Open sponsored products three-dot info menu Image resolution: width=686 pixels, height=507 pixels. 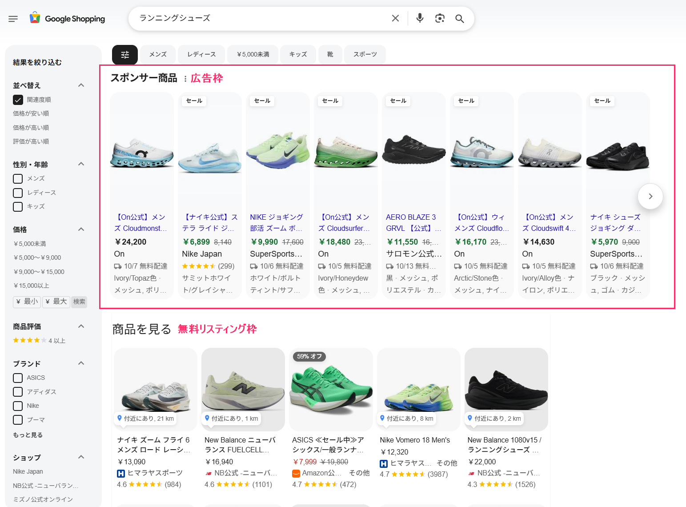click(x=185, y=79)
